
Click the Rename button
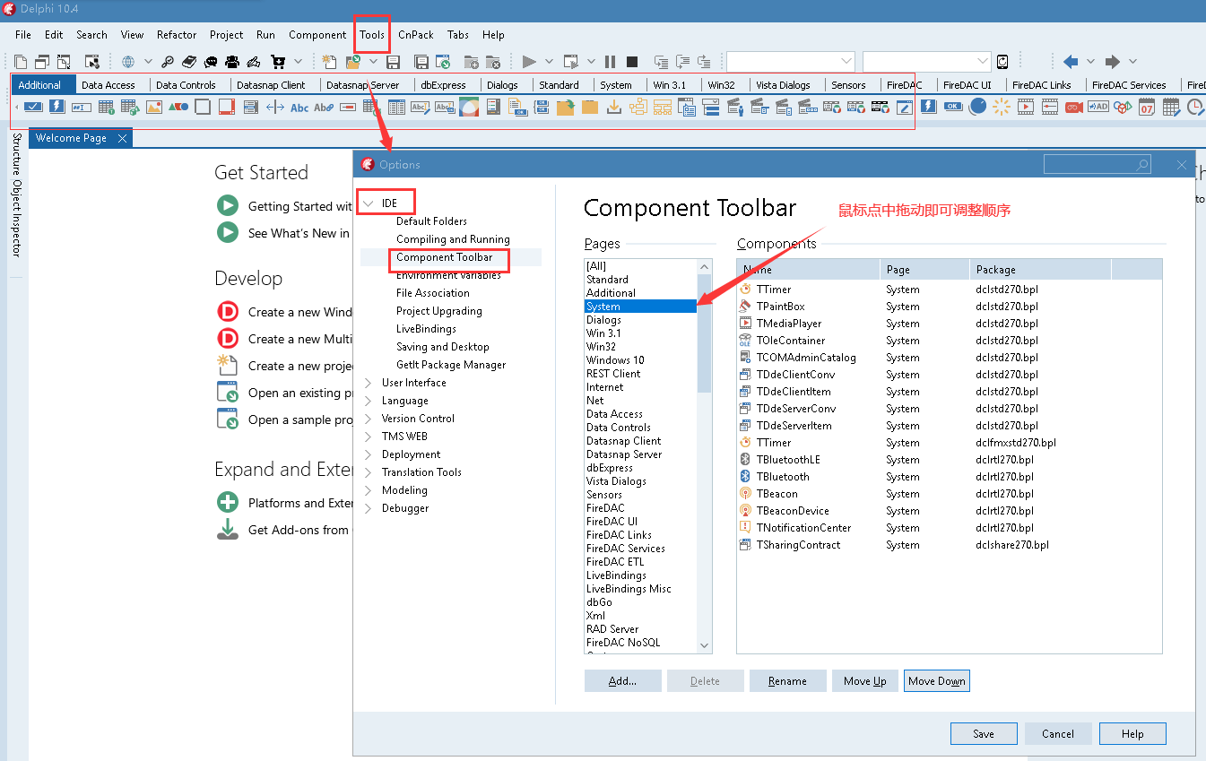click(x=787, y=681)
